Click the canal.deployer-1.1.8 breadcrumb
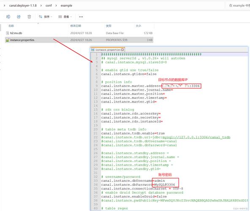 click(x=23, y=5)
